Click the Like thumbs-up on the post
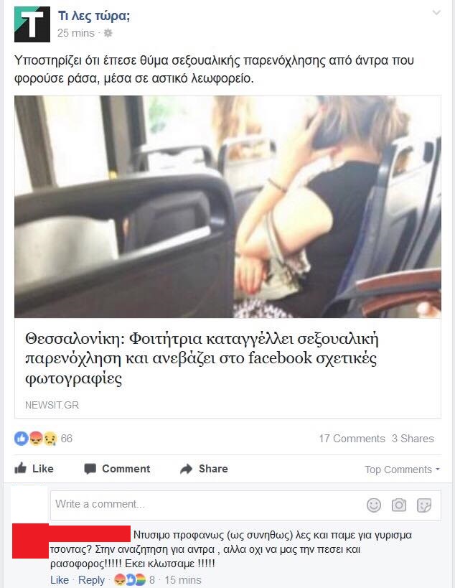Viewport: 455px width, 588px height. click(34, 468)
